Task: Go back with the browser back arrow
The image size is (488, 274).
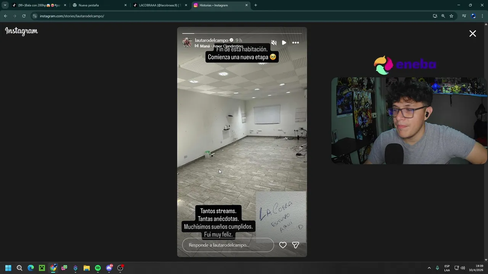Action: (5, 16)
